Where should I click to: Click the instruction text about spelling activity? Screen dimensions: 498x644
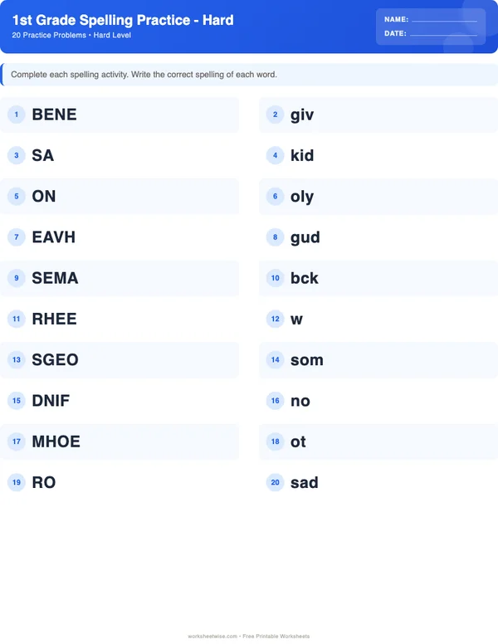(144, 75)
